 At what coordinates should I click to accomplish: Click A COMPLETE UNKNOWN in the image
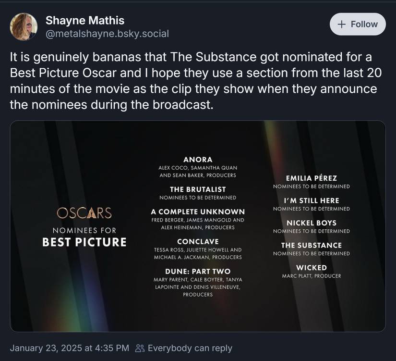(x=197, y=212)
